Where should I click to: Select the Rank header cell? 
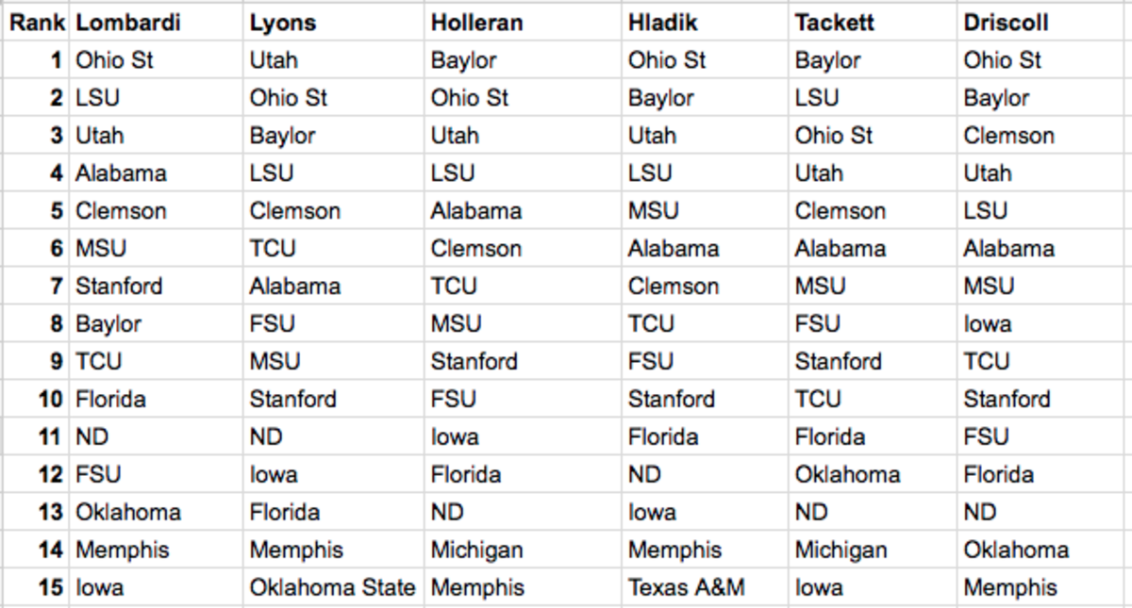[37, 22]
